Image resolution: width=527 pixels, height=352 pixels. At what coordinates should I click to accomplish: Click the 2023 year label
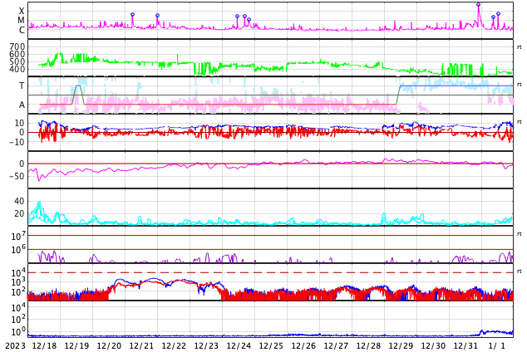coord(15,345)
